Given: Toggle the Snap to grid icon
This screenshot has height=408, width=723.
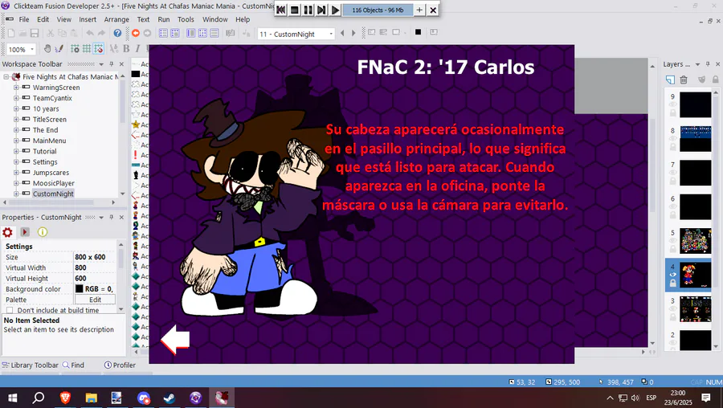Looking at the screenshot, I should (x=98, y=49).
